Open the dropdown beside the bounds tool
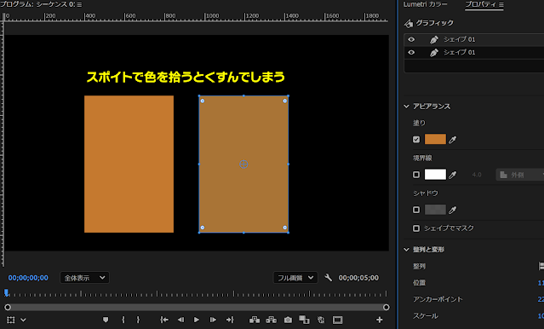544x329 pixels. click(23, 320)
